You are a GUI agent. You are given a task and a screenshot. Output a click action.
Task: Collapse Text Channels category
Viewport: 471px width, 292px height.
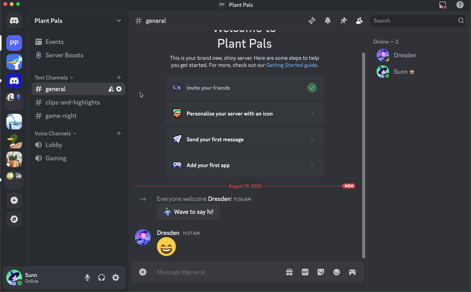[54, 77]
